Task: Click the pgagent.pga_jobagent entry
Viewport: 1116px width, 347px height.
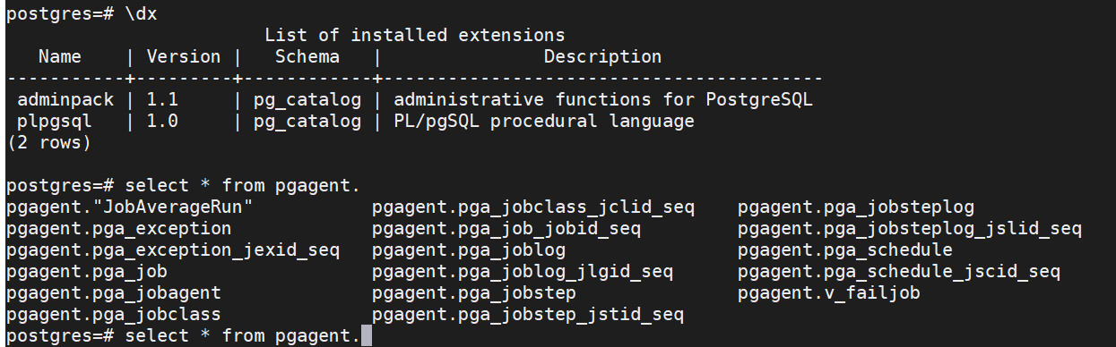Action: point(113,292)
